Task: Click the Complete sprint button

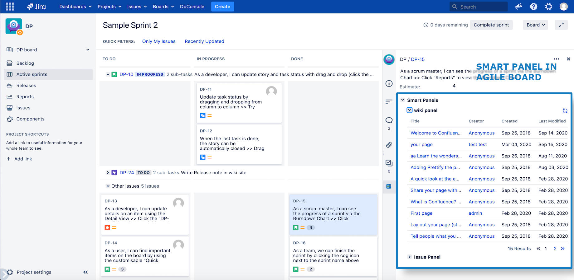Action: tap(491, 25)
